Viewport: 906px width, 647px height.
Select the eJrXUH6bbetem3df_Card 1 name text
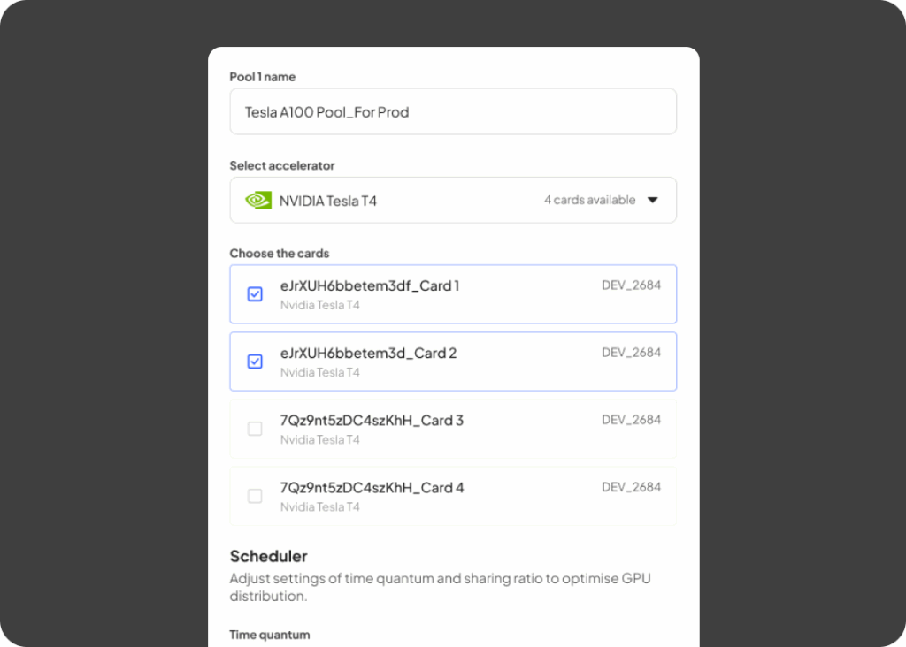370,285
